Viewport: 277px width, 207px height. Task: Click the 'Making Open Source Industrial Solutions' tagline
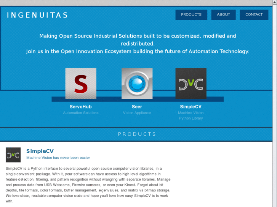pyautogui.click(x=138, y=40)
